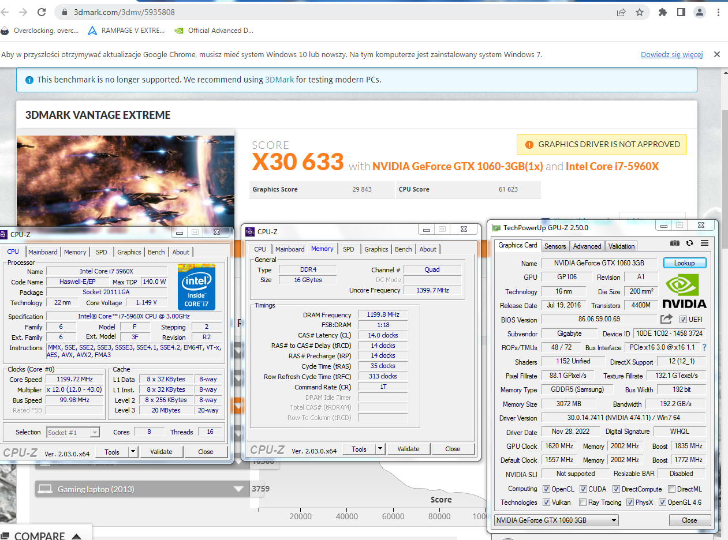
Task: Open the Overclocking bookmark
Action: pos(40,31)
